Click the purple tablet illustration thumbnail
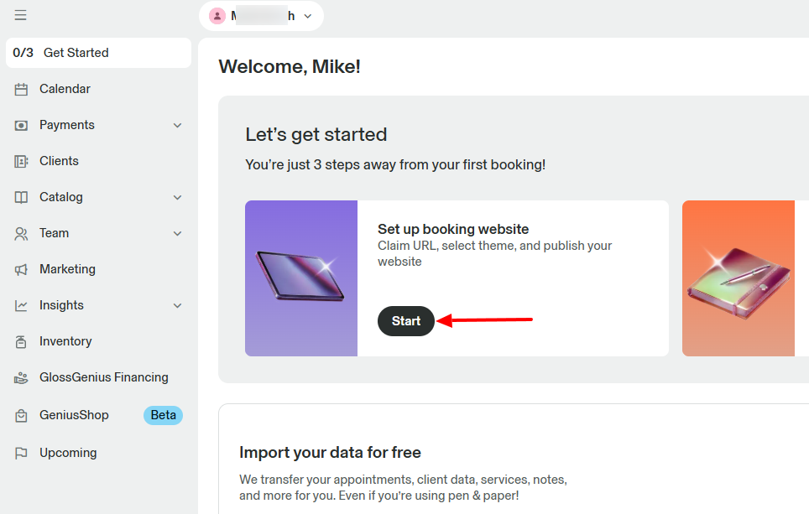The image size is (809, 514). [x=301, y=278]
